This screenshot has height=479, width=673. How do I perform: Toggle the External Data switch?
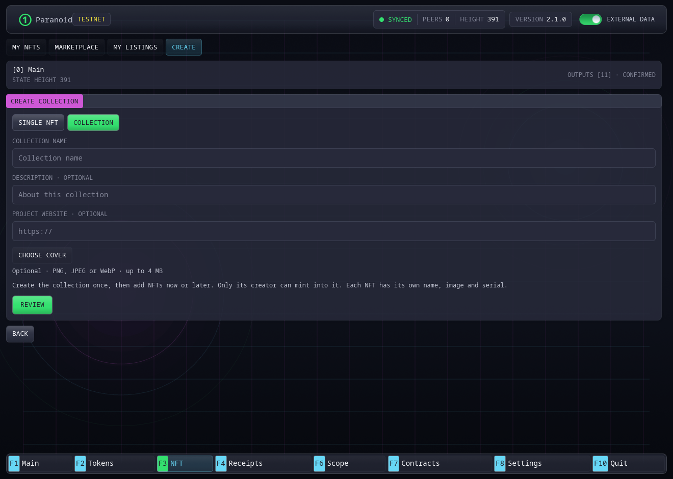coord(590,19)
